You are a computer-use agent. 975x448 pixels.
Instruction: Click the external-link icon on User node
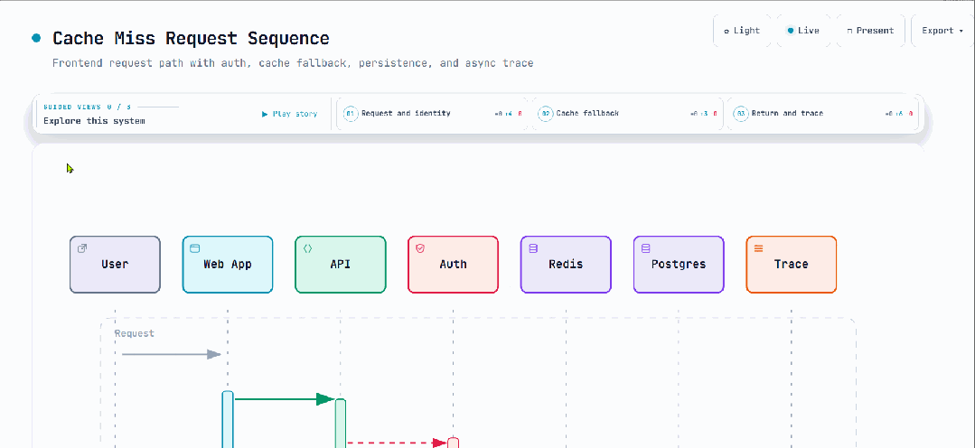(x=82, y=248)
